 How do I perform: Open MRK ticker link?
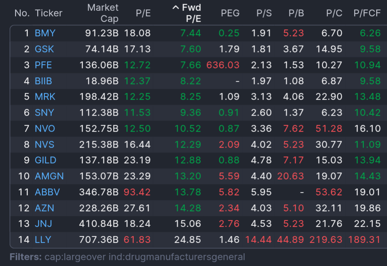[45, 97]
